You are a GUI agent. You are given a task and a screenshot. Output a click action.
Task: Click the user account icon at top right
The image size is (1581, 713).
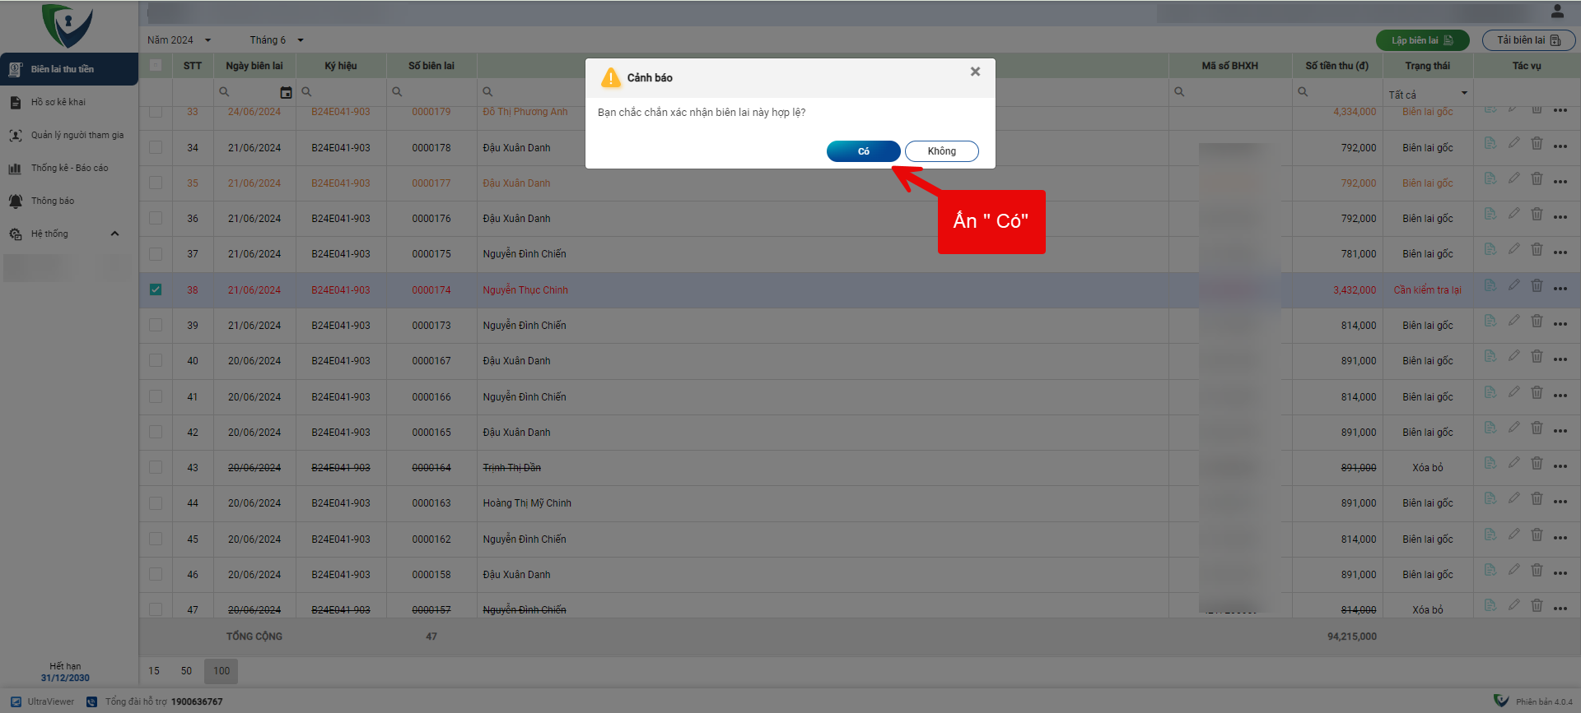coord(1557,12)
